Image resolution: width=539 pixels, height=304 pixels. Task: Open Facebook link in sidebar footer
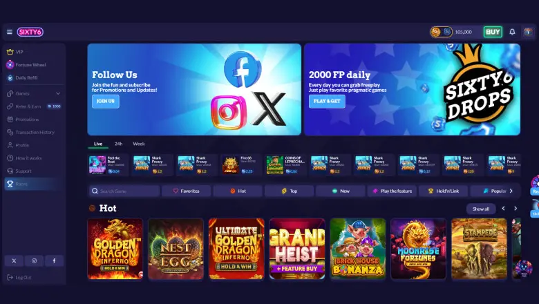[54, 260]
